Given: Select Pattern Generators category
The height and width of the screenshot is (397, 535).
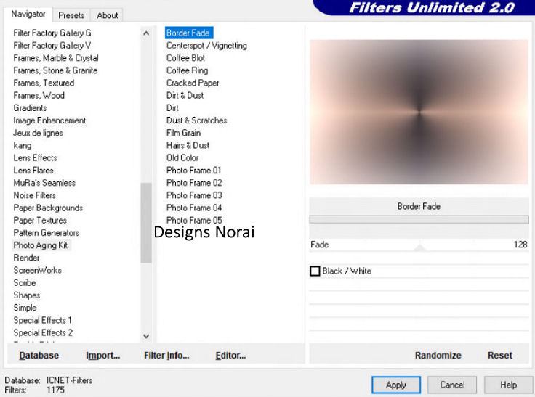Looking at the screenshot, I should (47, 233).
